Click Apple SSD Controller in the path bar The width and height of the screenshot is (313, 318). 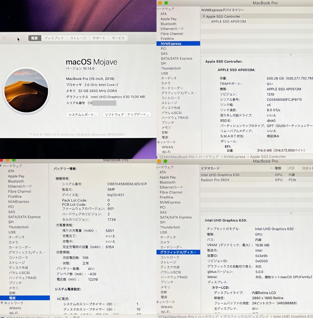tap(268, 157)
